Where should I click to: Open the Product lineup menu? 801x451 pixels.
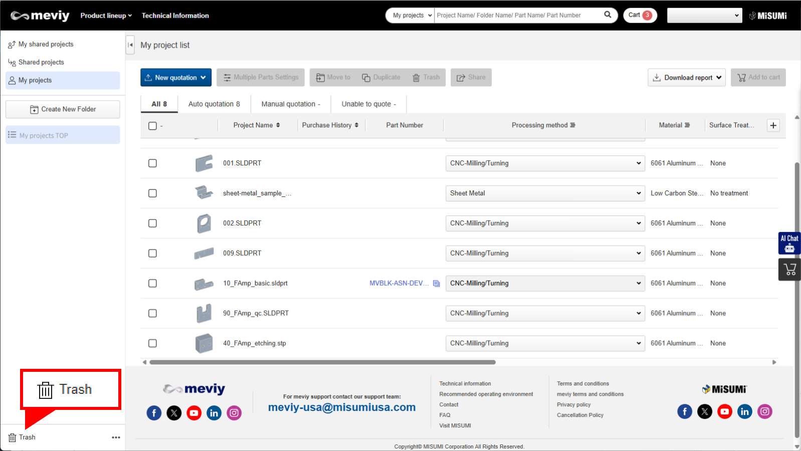[x=106, y=16]
